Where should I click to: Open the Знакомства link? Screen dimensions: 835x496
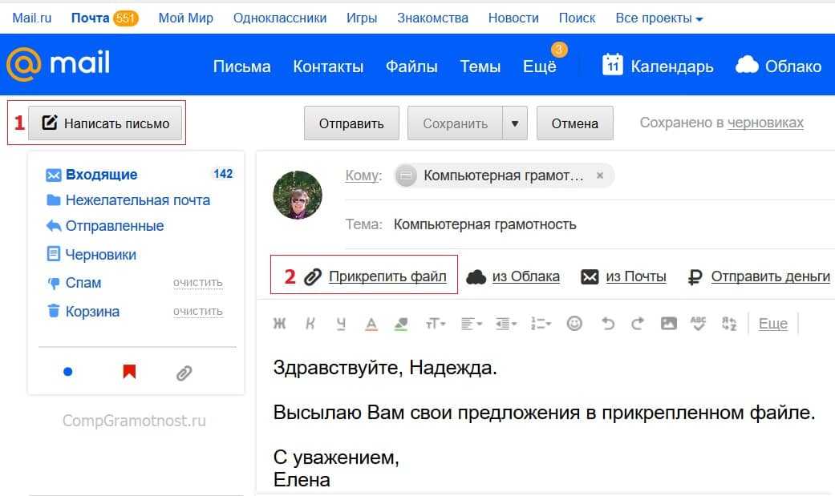(432, 18)
